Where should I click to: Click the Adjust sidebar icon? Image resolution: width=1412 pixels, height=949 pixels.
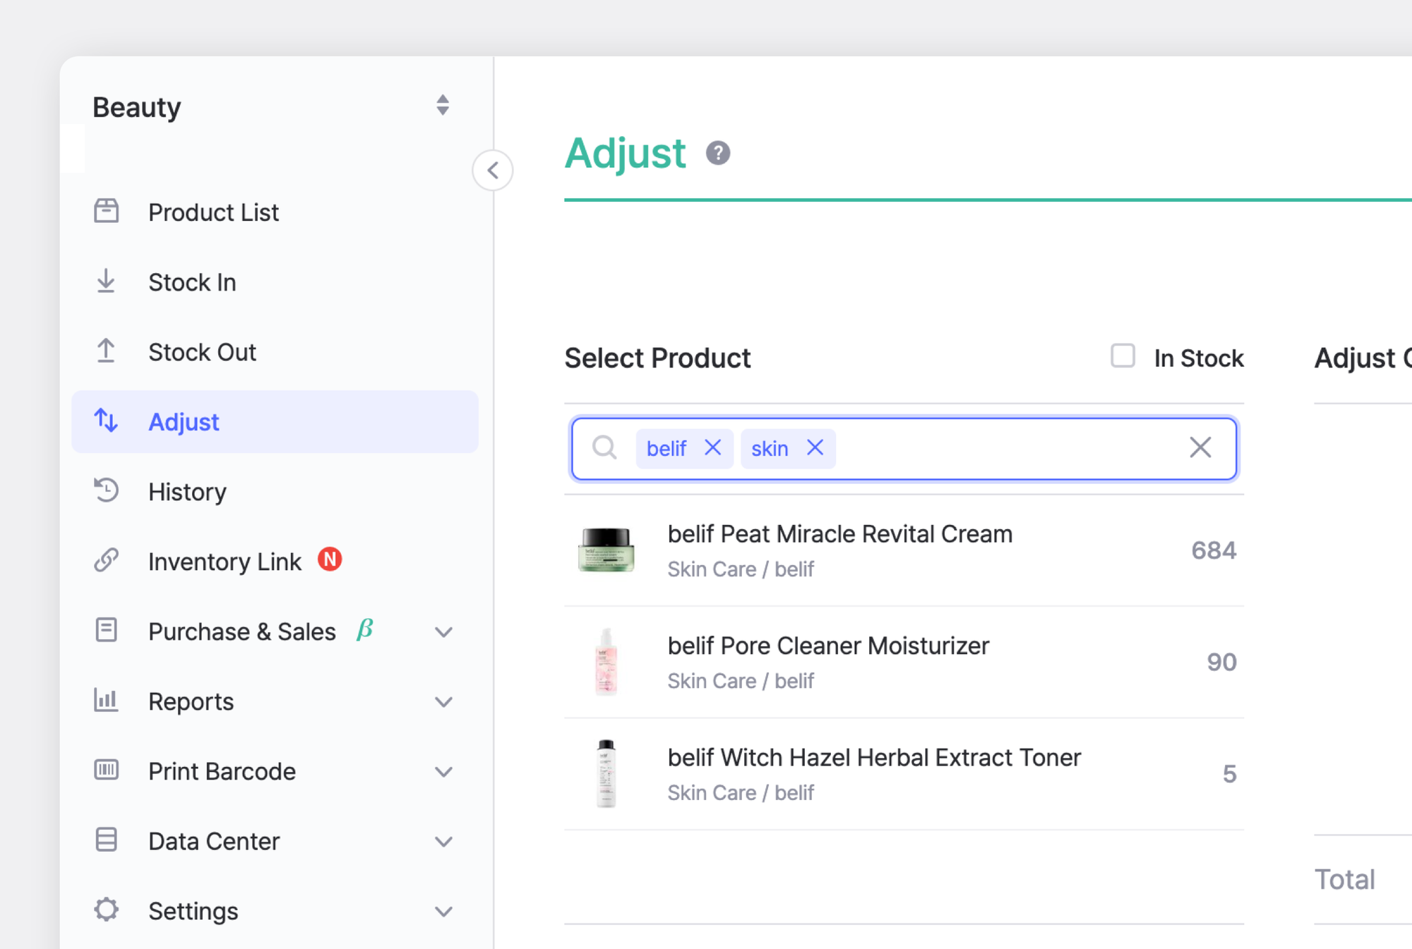(x=106, y=421)
